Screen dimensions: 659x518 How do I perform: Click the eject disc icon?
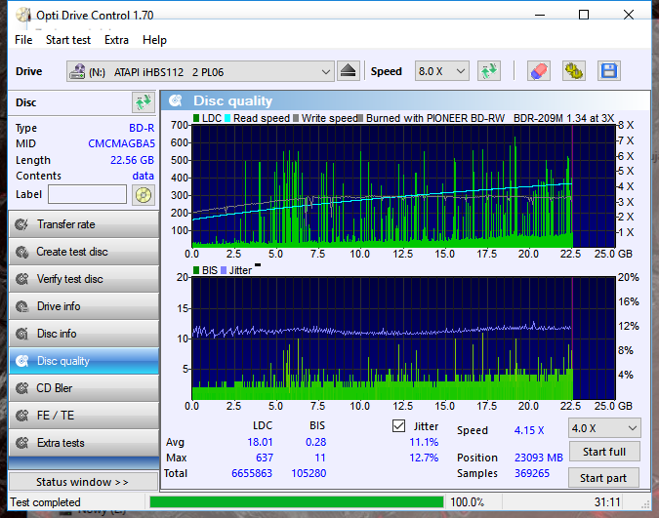pyautogui.click(x=348, y=71)
